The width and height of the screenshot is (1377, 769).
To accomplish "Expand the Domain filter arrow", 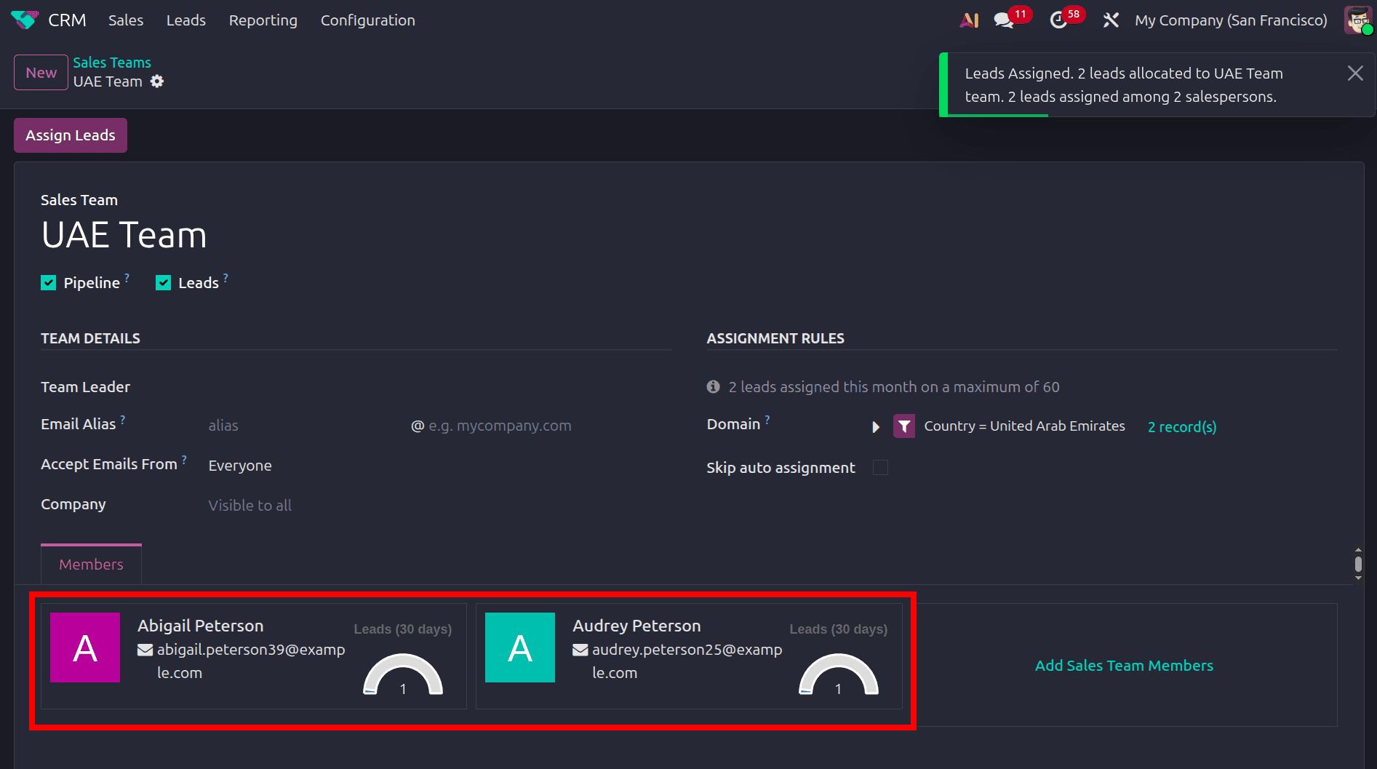I will 876,427.
